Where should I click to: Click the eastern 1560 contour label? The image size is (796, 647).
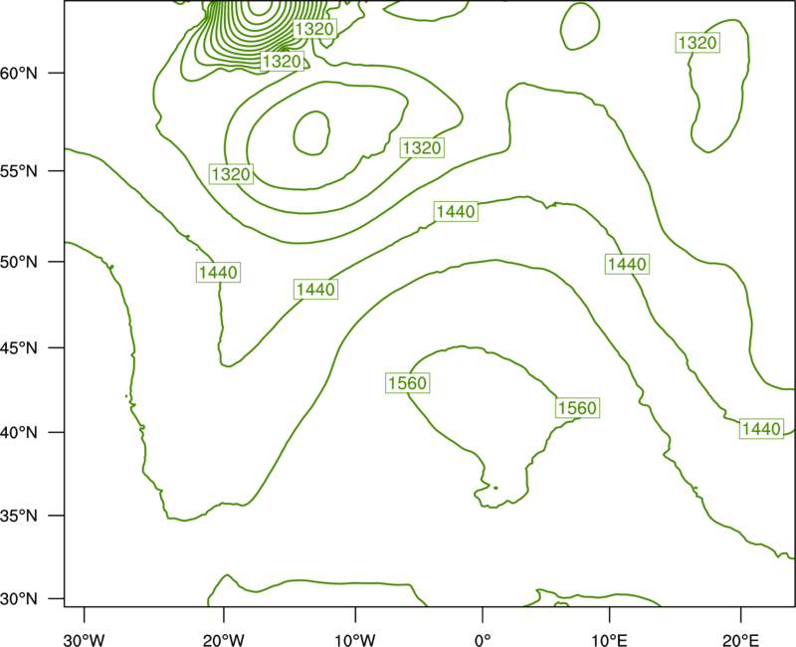point(577,408)
